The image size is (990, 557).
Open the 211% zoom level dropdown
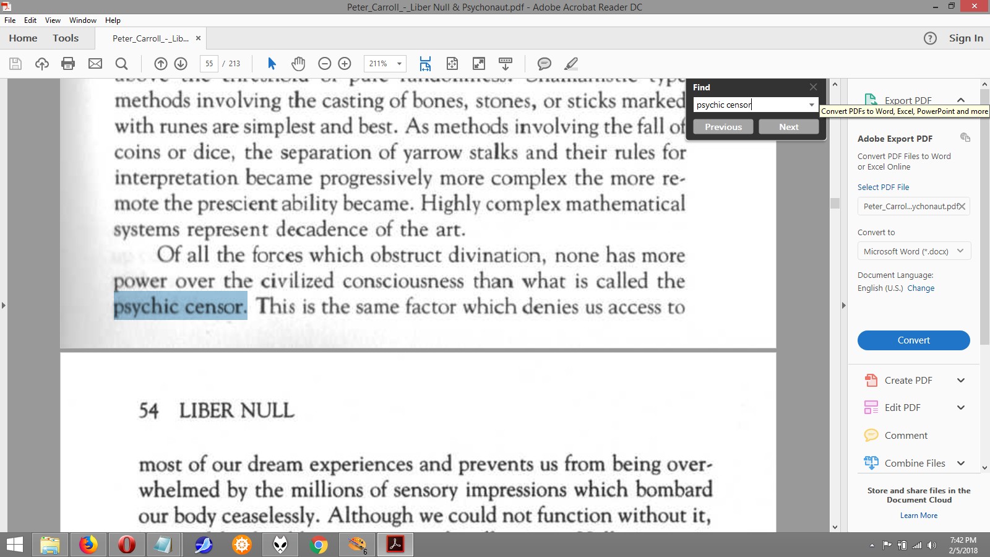399,64
